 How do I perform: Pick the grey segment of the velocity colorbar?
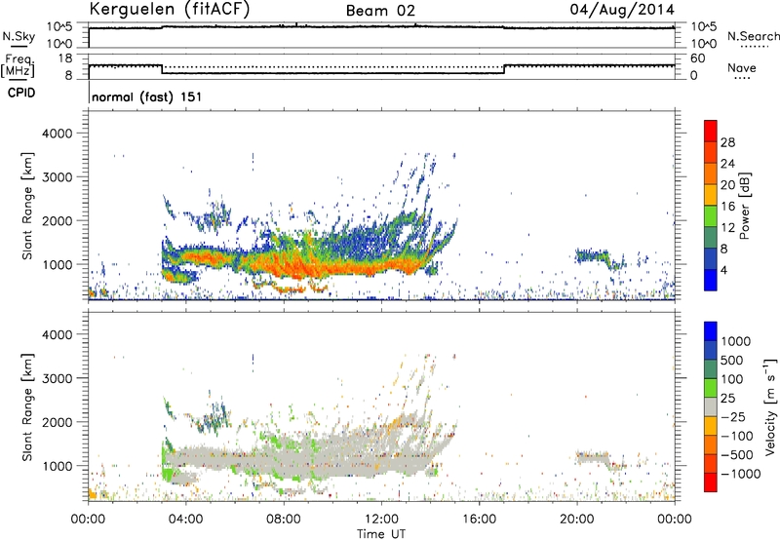tap(711, 407)
